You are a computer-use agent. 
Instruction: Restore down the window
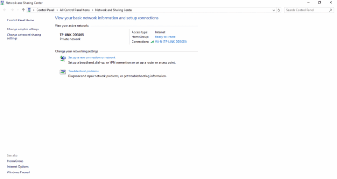[320, 3]
